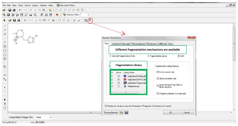Image resolution: width=238 pixels, height=126 pixels.
Task: Select the Fragmentation Library radio button
Action: (x=148, y=56)
